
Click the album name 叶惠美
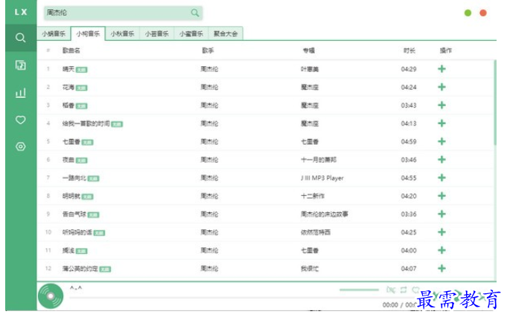[x=310, y=69]
